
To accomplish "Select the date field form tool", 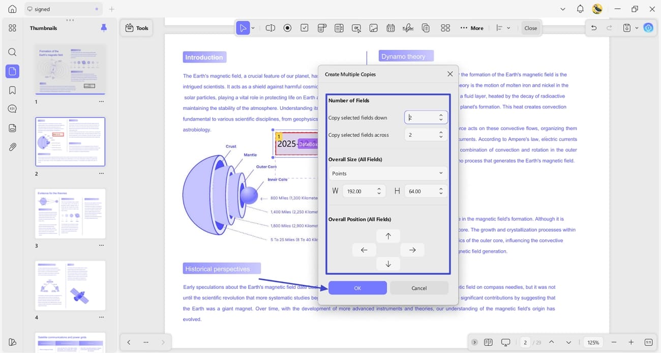I will click(390, 28).
